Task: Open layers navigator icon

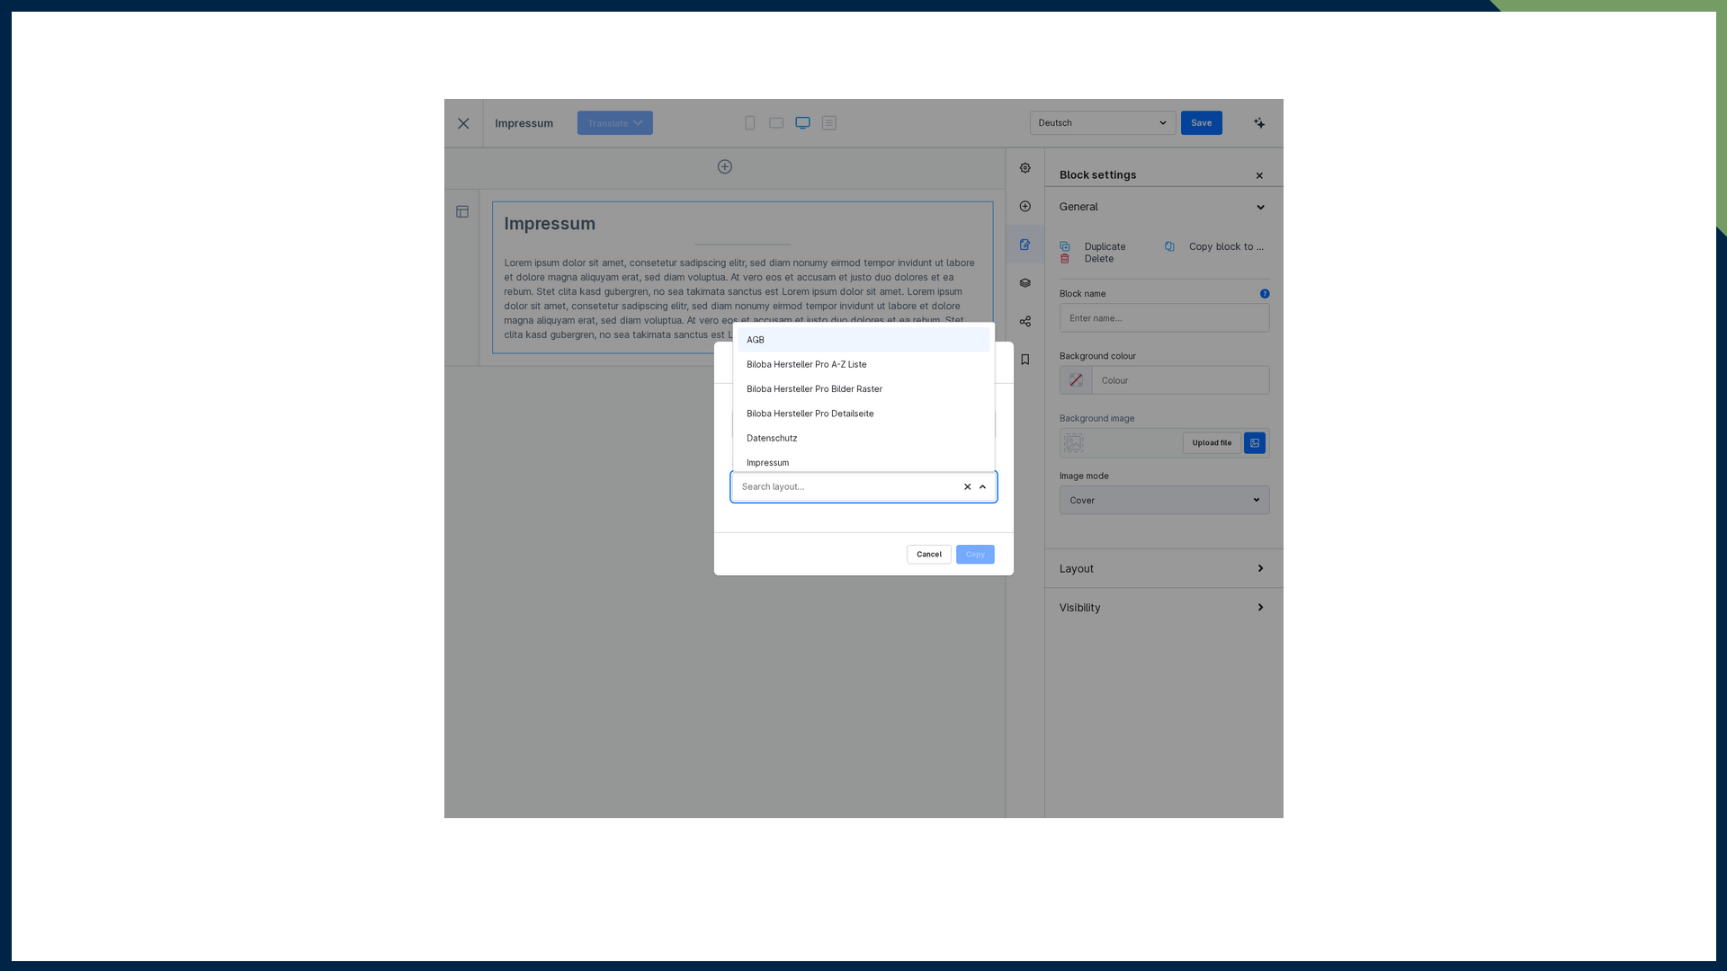Action: pyautogui.click(x=1025, y=283)
